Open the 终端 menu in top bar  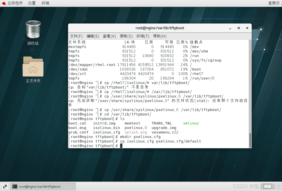tap(45, 3)
